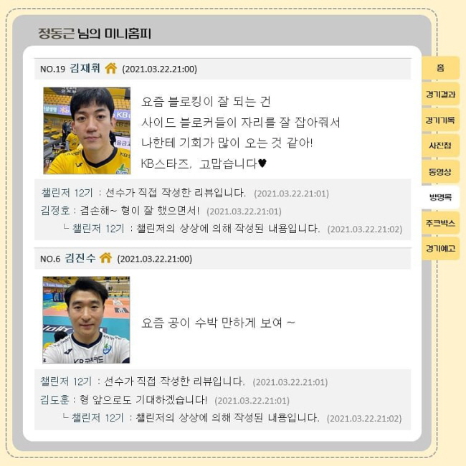Open commenter 김도훈's profile link

54,400
